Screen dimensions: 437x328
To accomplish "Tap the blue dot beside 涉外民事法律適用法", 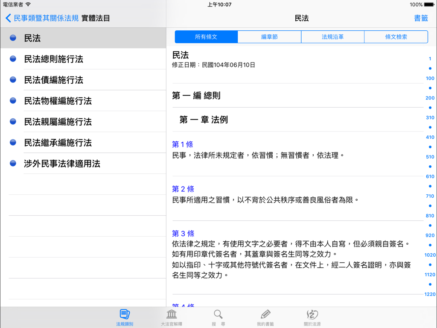I will pos(12,163).
